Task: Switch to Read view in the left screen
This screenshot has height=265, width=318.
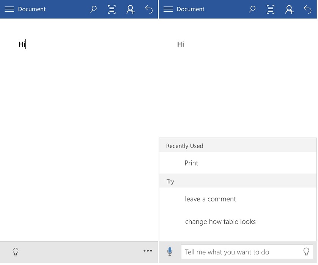Action: [x=112, y=9]
